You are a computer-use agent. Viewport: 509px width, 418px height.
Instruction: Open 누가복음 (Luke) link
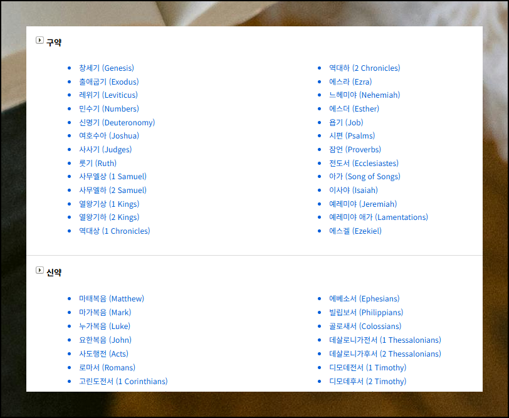tap(105, 326)
